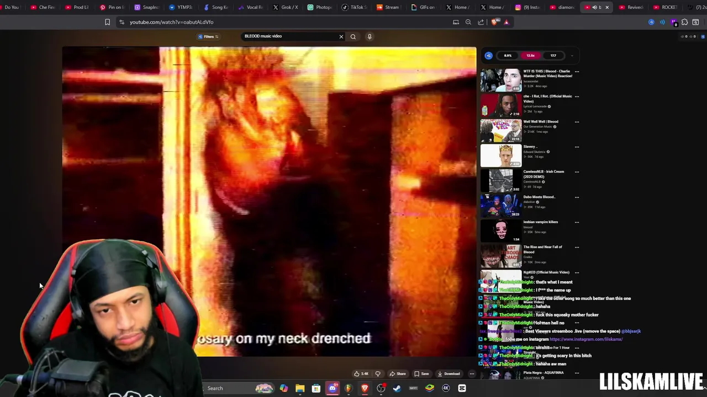
Task: Like the video with thumbs up 5.4K
Action: pos(361,374)
